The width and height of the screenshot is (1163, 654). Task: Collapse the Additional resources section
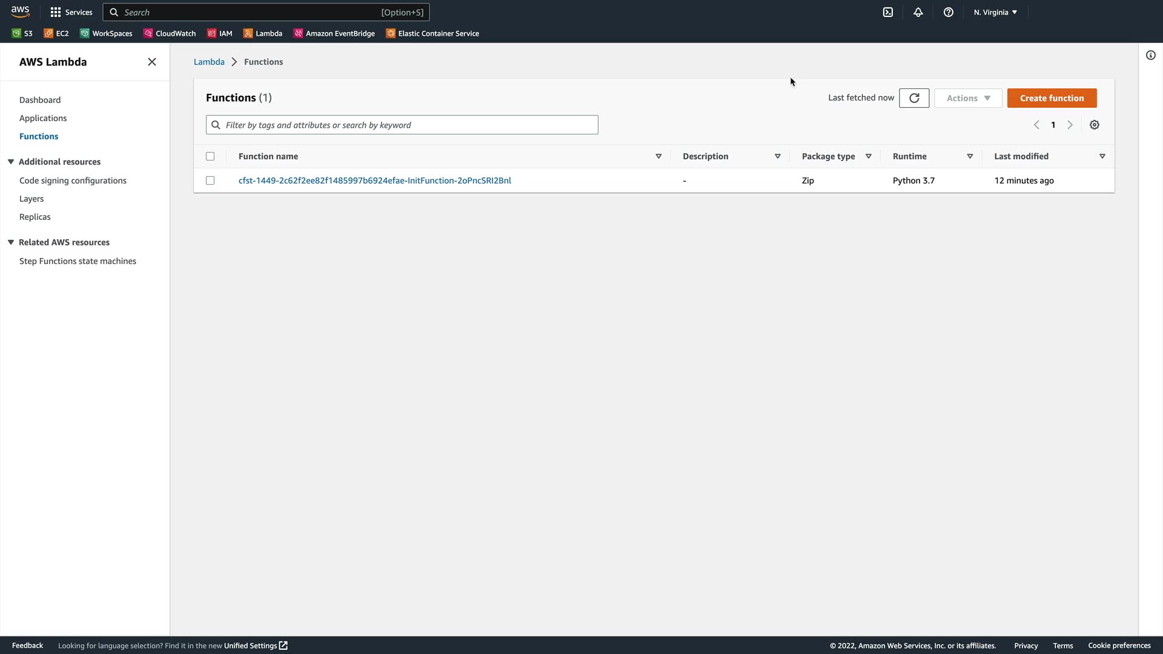click(x=11, y=162)
